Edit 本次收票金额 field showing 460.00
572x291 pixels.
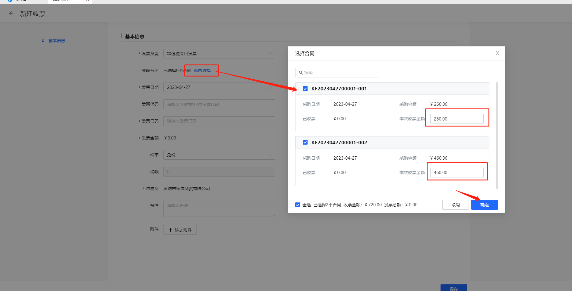coord(457,173)
